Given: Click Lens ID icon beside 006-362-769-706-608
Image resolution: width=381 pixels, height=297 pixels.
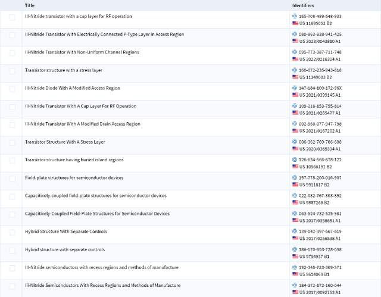Looking at the screenshot, I should click(x=295, y=142).
